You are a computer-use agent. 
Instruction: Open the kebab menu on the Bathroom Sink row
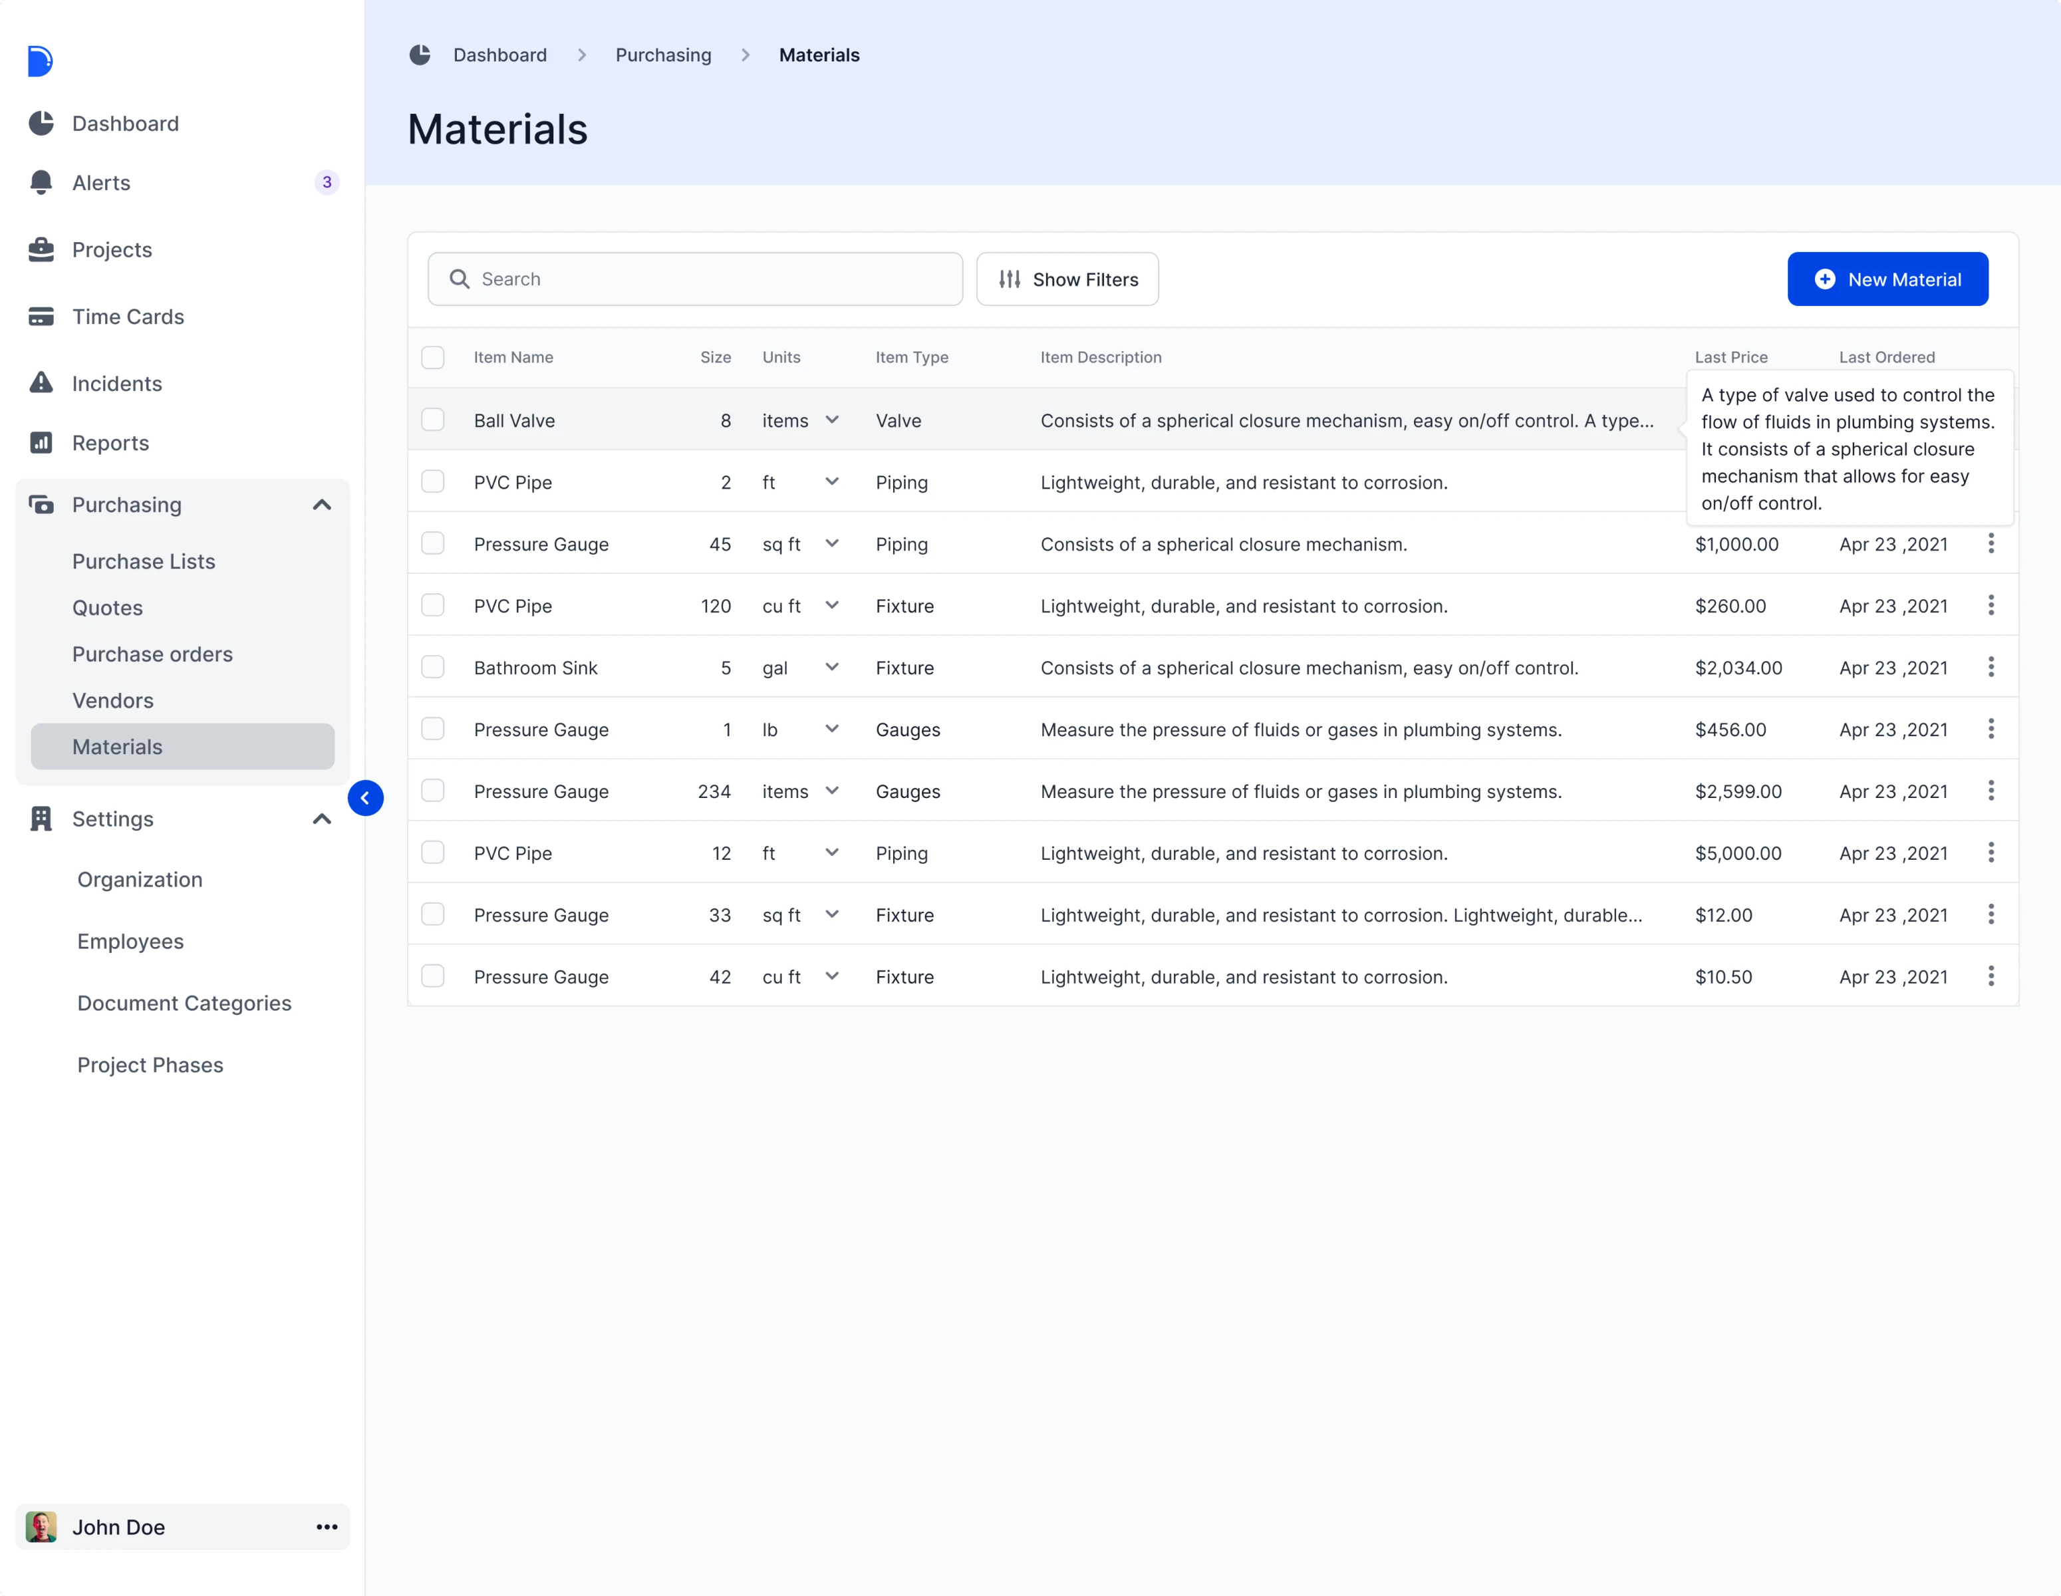pos(1991,666)
